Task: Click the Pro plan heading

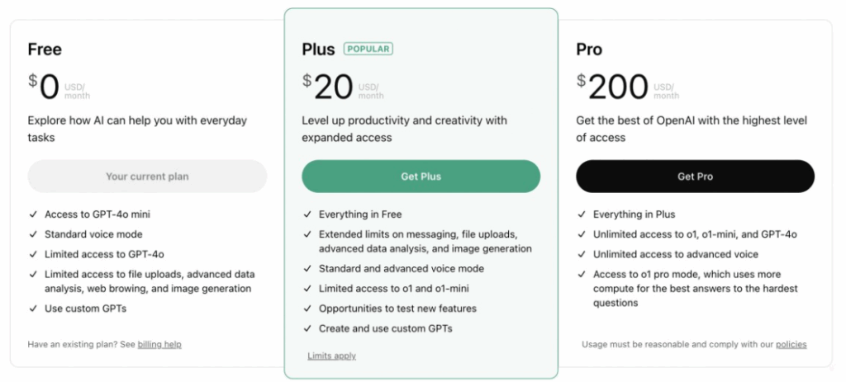Action: (x=589, y=50)
